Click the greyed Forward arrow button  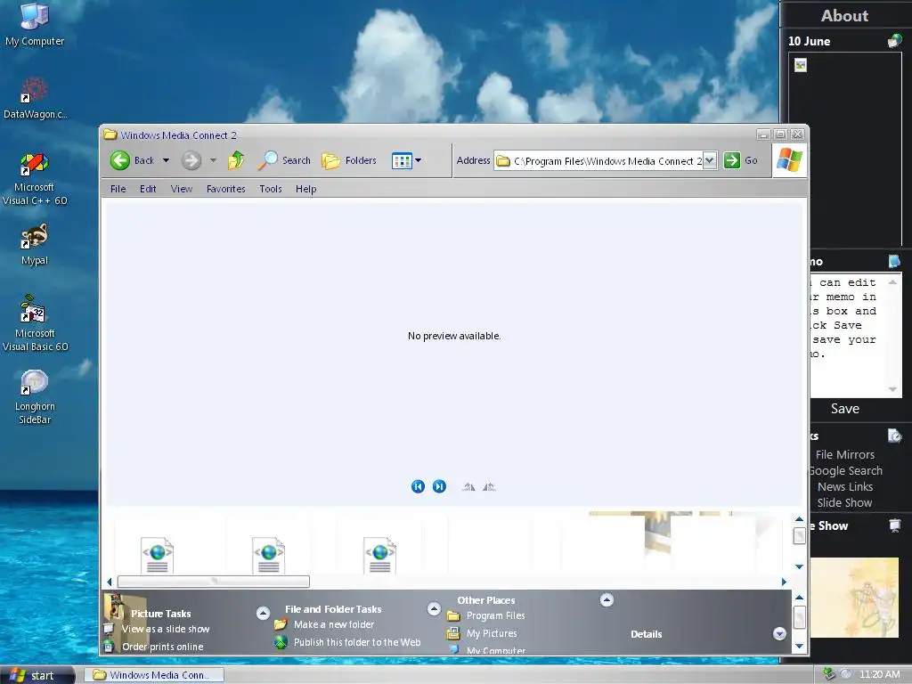[191, 160]
